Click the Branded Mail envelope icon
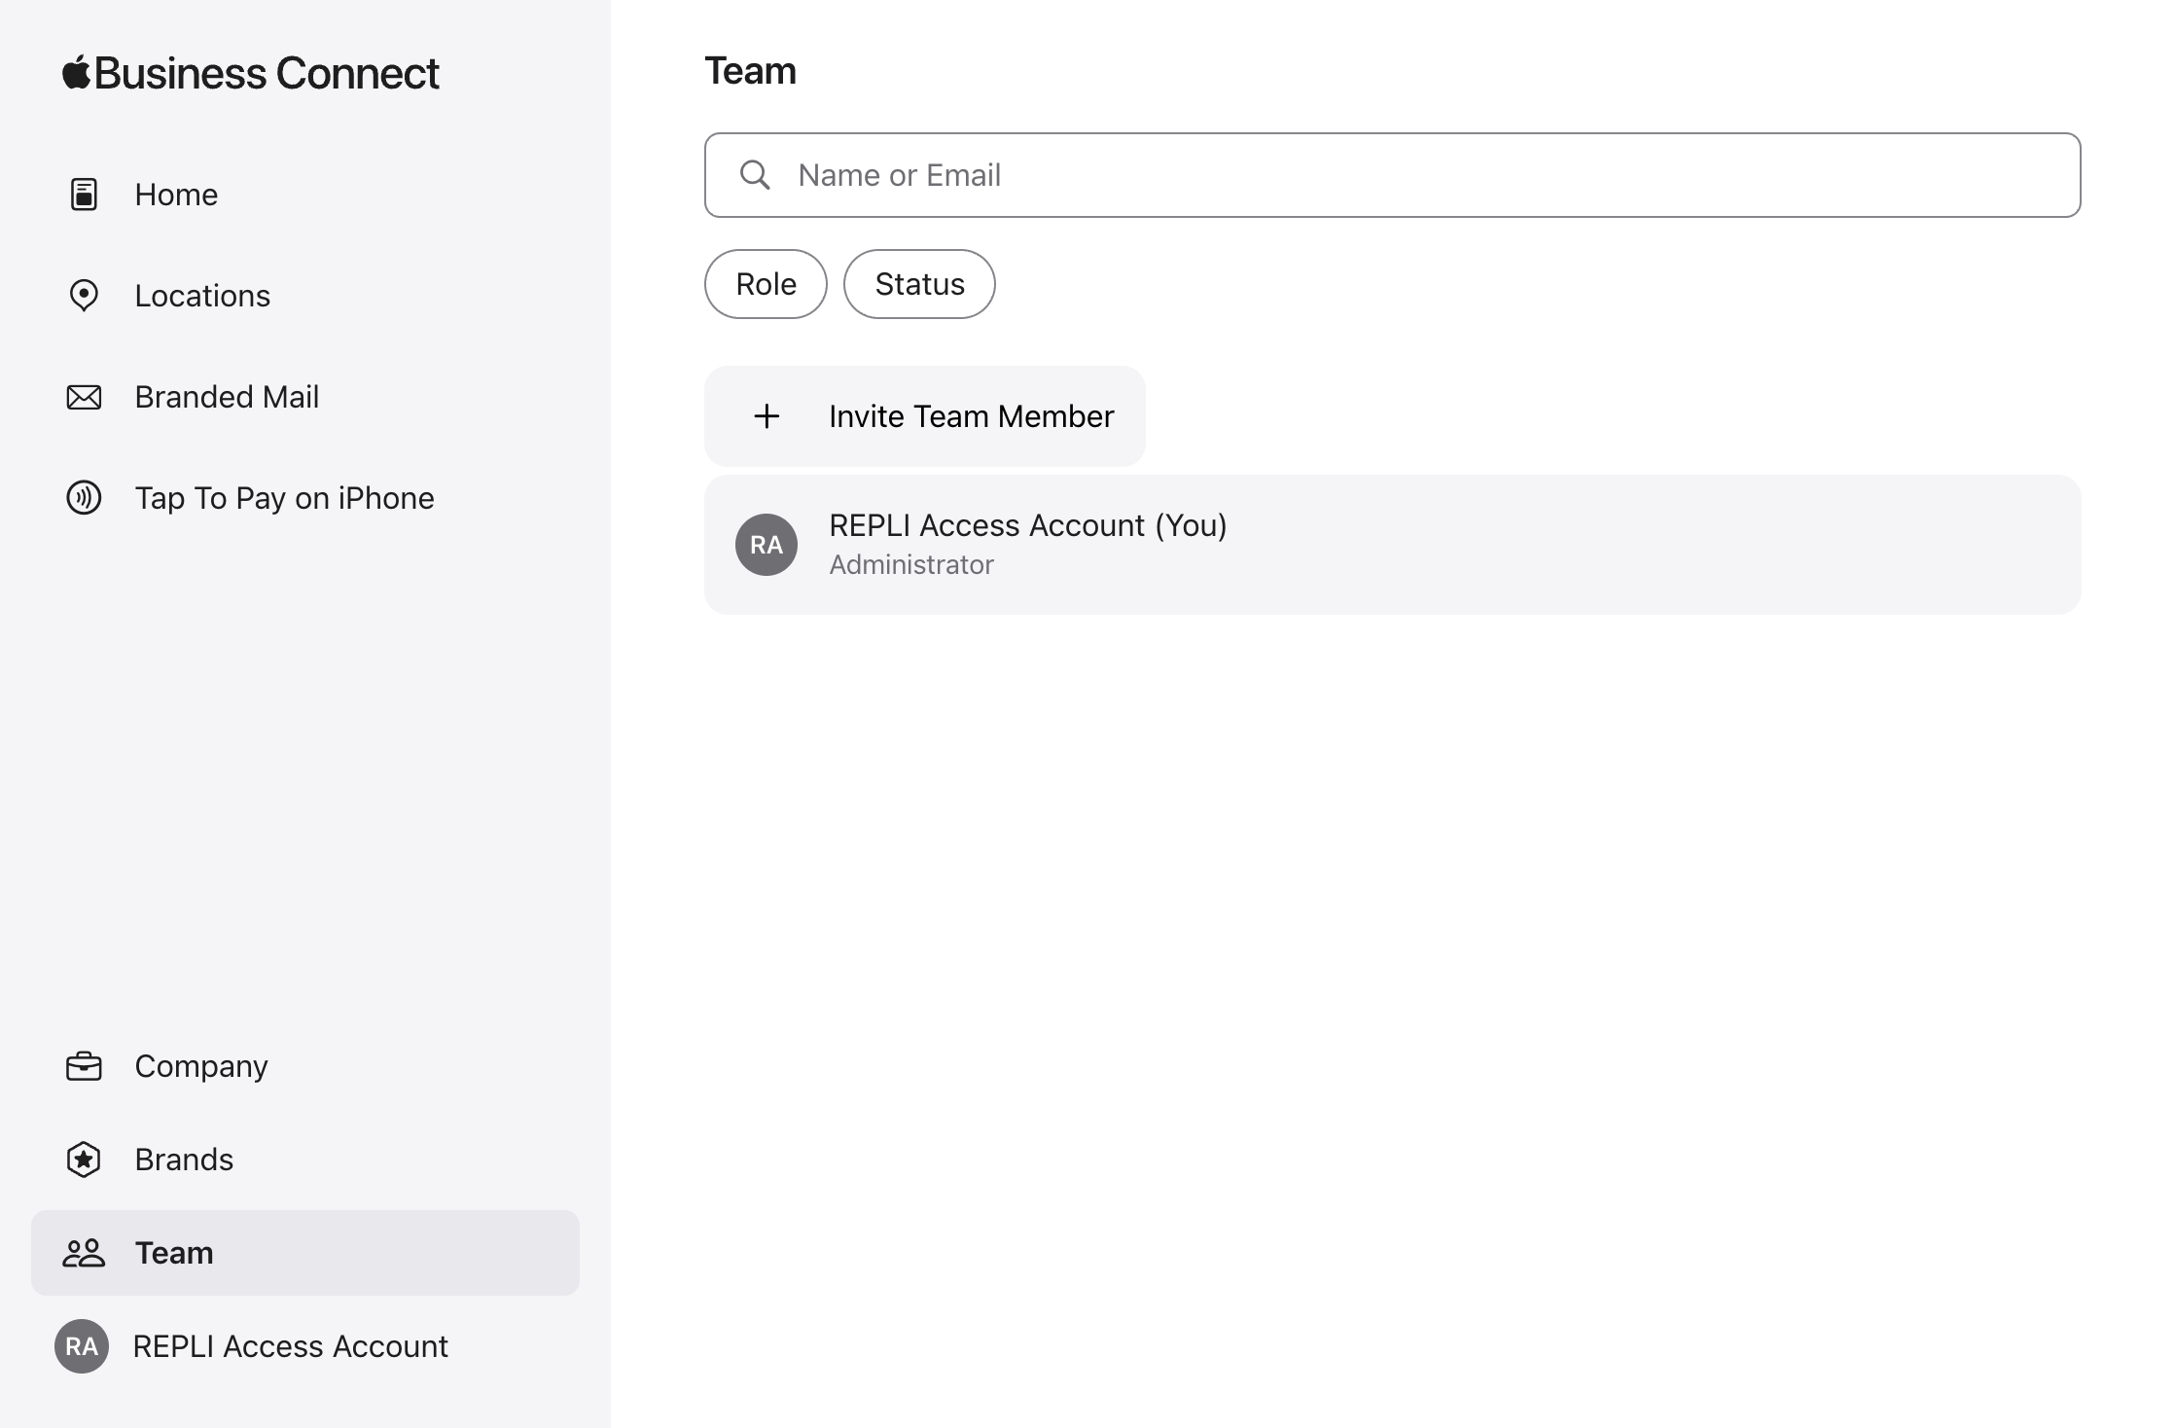The height and width of the screenshot is (1428, 2175). point(84,397)
